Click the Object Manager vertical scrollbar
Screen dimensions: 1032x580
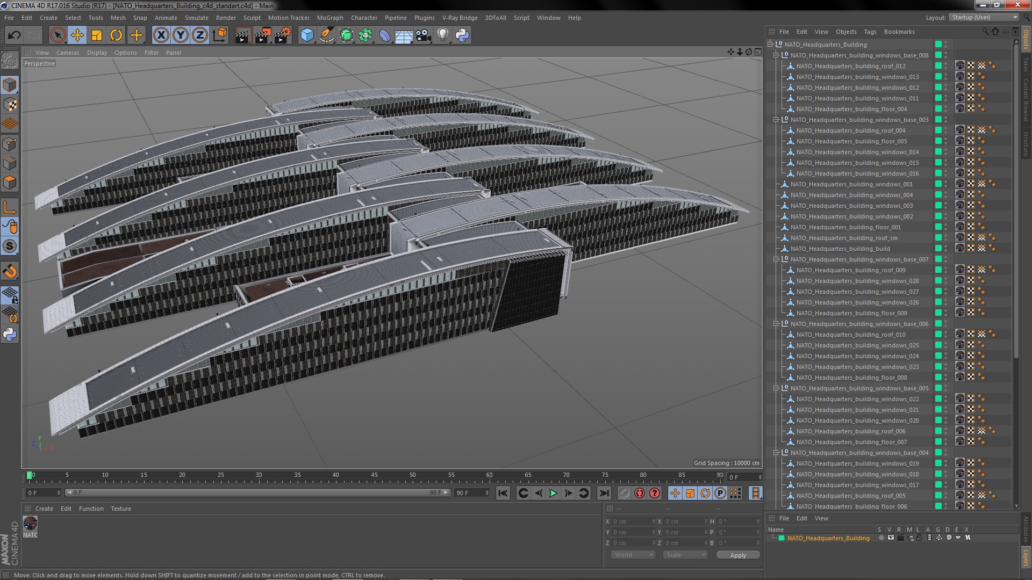pos(1016,201)
